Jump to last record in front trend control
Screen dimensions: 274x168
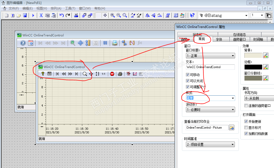click(x=76, y=74)
